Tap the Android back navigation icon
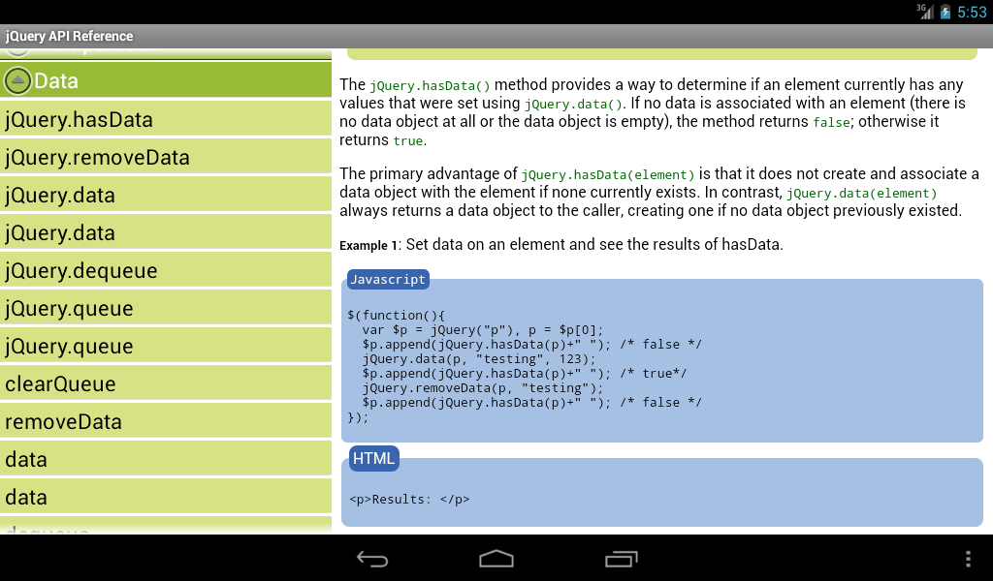Viewport: 993px width, 581px height. (x=372, y=559)
